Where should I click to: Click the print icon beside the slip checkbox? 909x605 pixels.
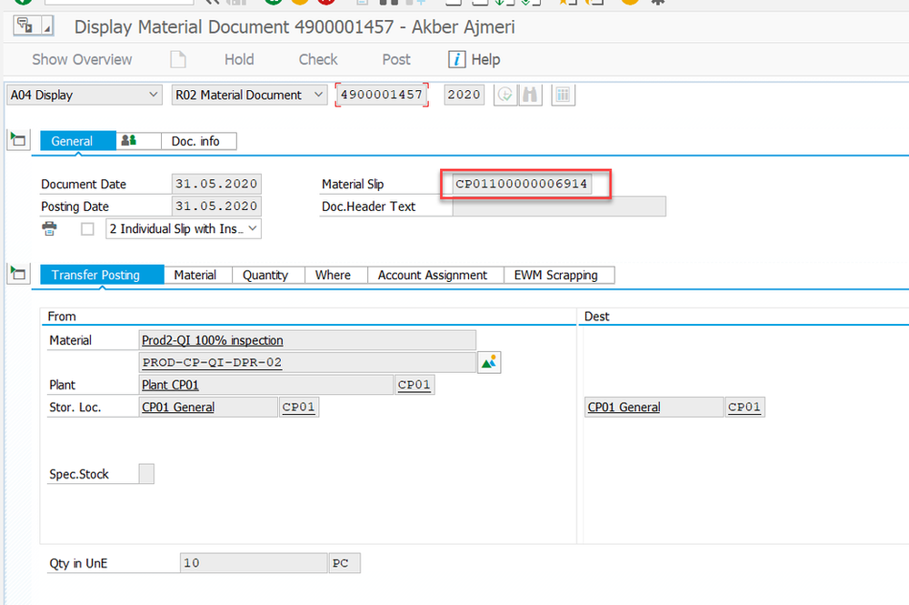(51, 228)
